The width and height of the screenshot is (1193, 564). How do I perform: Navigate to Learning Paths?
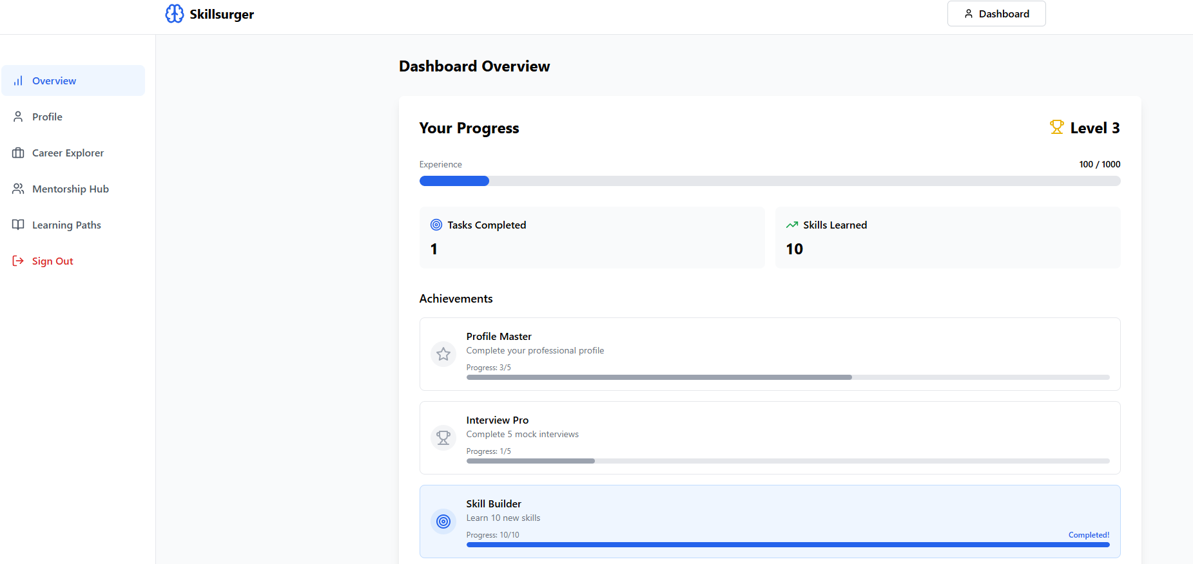[73, 225]
